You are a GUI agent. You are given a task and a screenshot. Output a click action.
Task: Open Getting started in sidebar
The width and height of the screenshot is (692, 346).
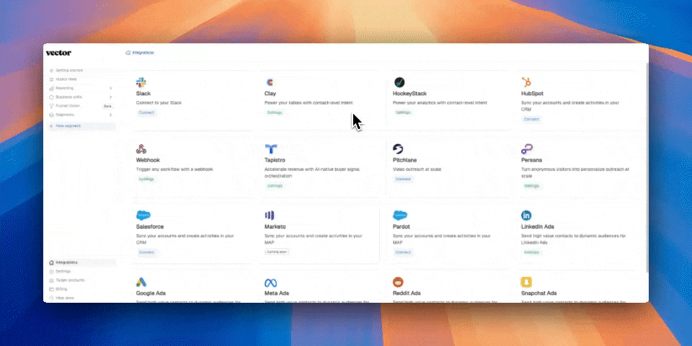pos(81,70)
